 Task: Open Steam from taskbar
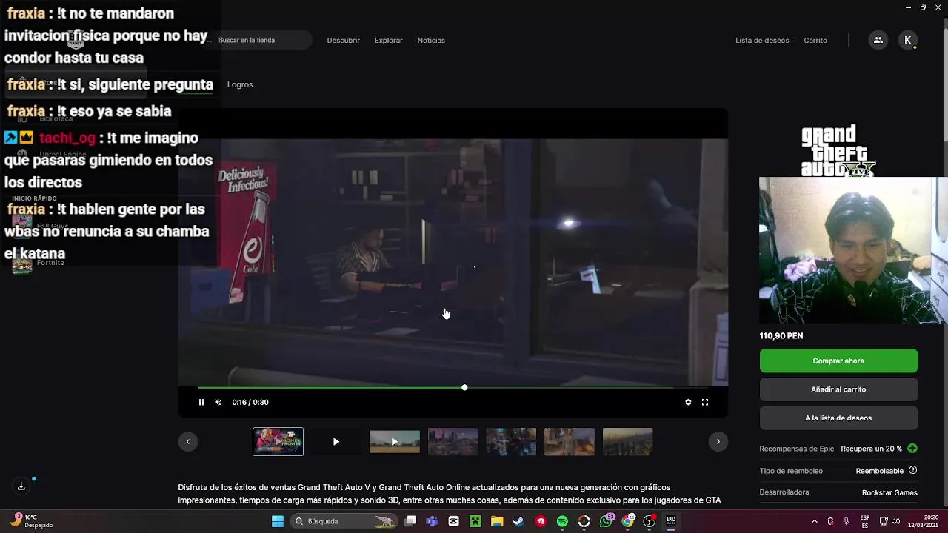pyautogui.click(x=518, y=521)
